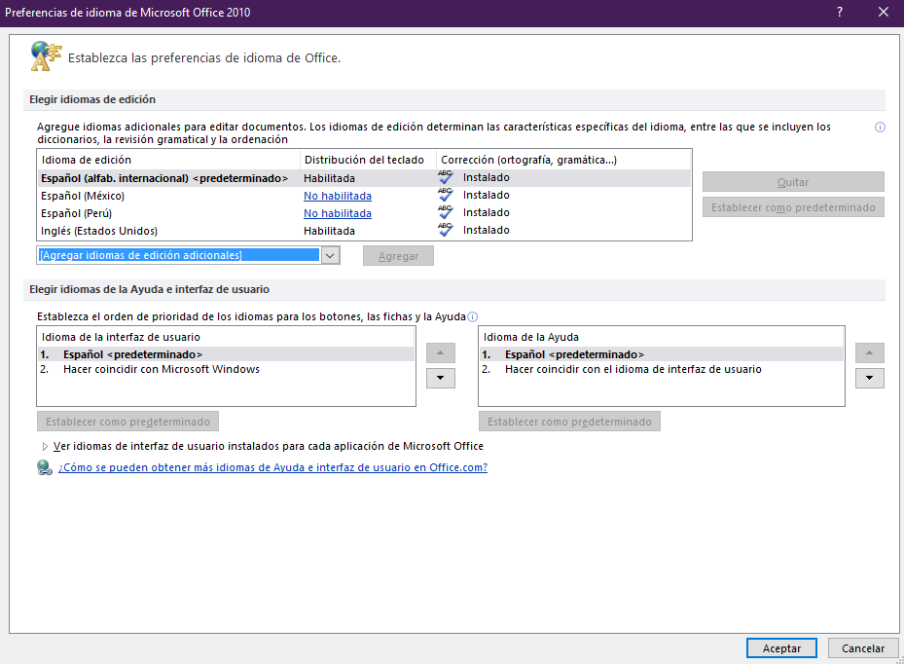Screen dimensions: 904x664
Task: Select the 'Inglés (Estados Unidos)' editing language
Action: click(99, 230)
